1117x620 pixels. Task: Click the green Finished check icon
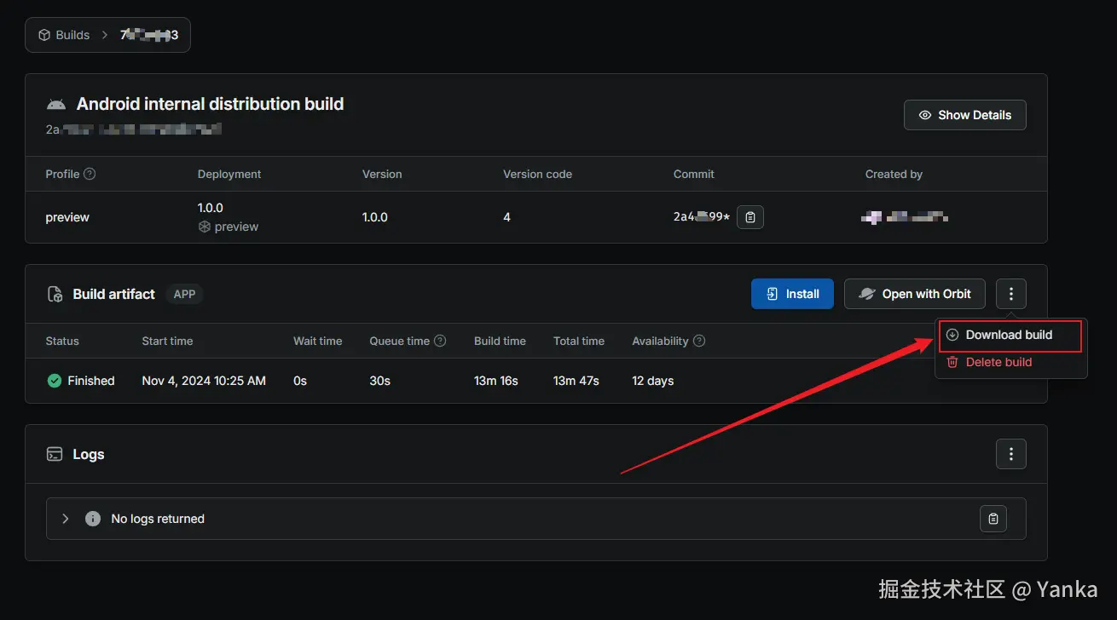pyautogui.click(x=55, y=381)
